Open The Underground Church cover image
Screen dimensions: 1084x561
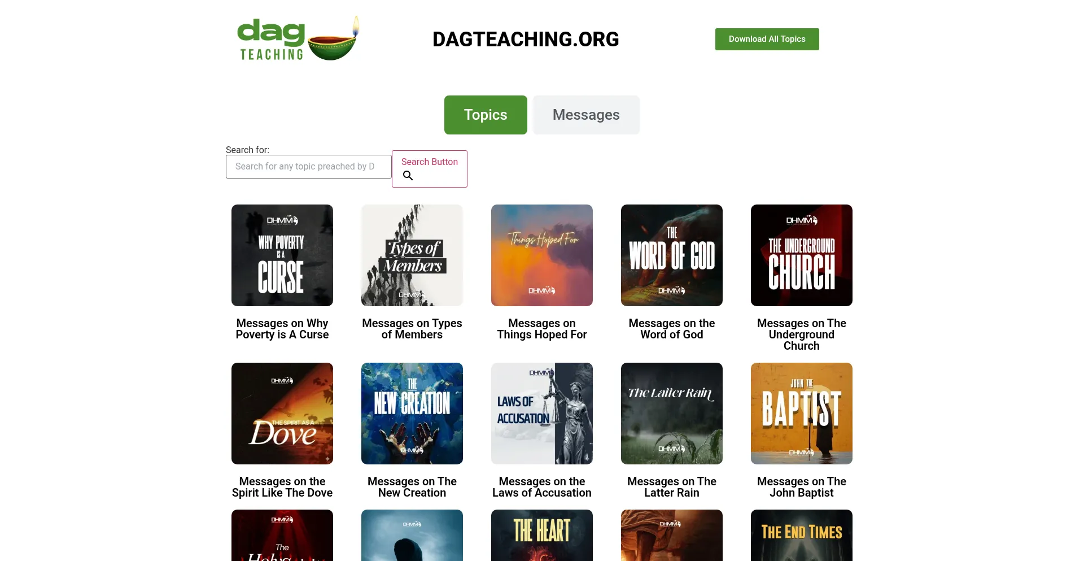pos(802,255)
